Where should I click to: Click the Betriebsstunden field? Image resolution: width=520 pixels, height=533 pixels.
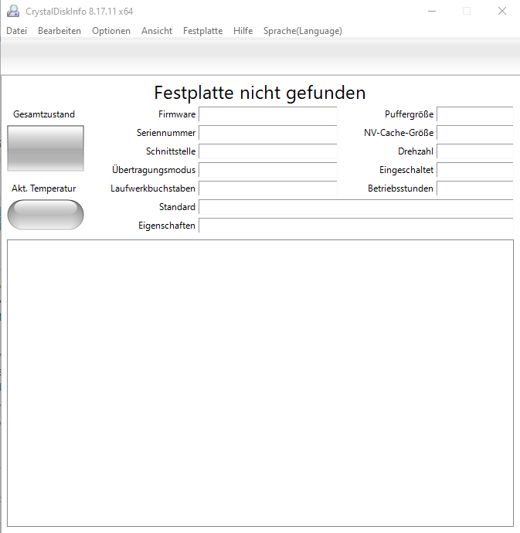coord(475,188)
